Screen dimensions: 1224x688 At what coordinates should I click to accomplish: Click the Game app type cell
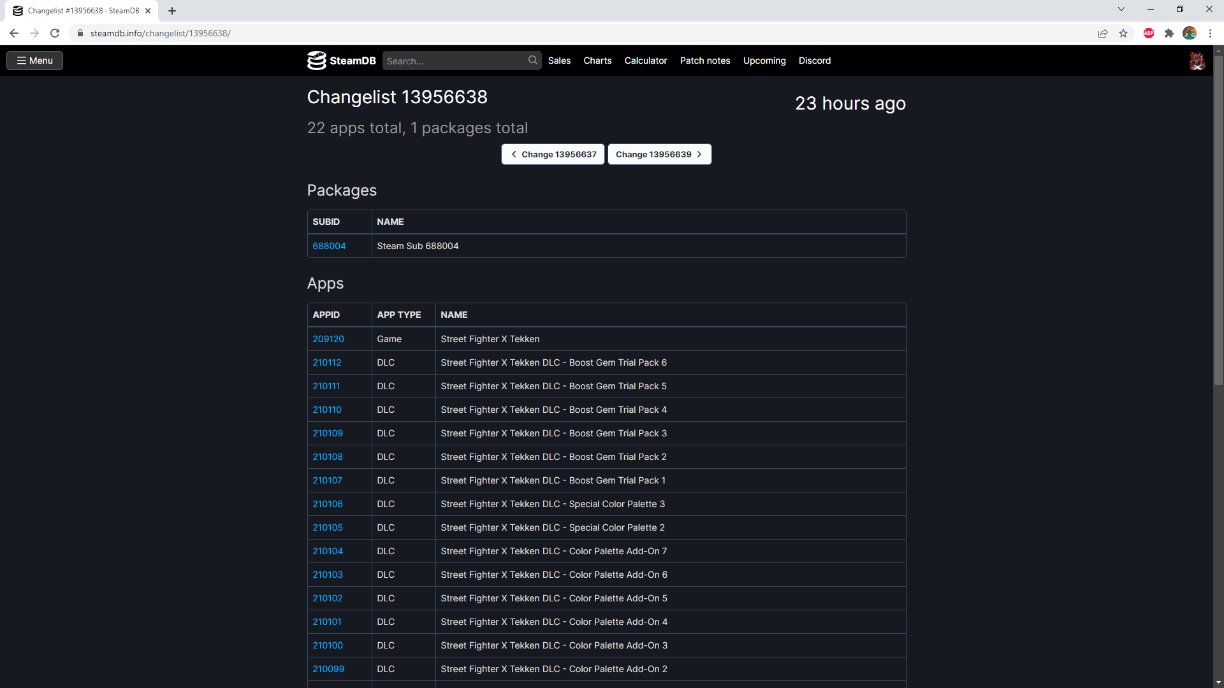pyautogui.click(x=404, y=339)
